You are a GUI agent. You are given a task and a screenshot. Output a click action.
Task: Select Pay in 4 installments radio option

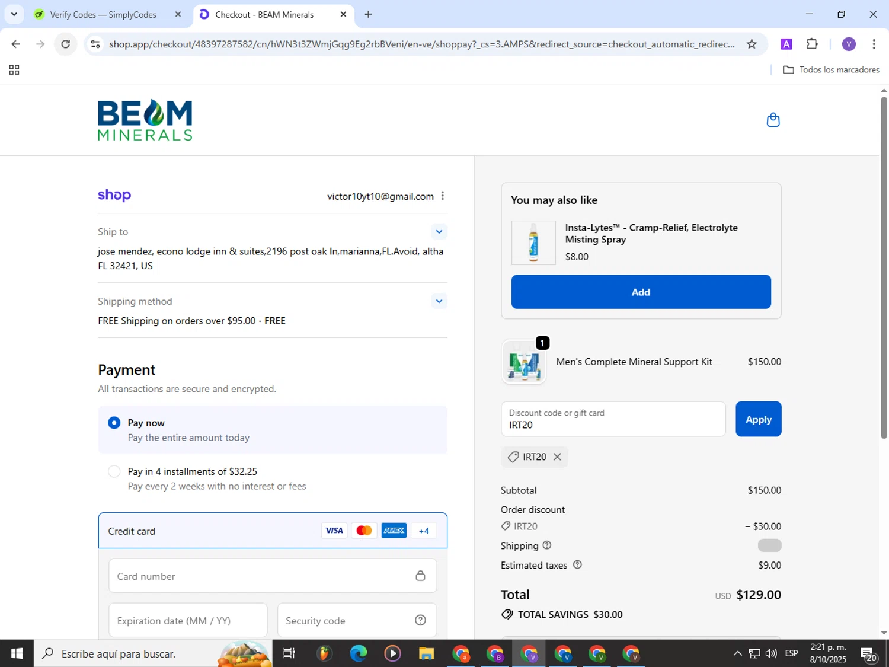(x=114, y=471)
